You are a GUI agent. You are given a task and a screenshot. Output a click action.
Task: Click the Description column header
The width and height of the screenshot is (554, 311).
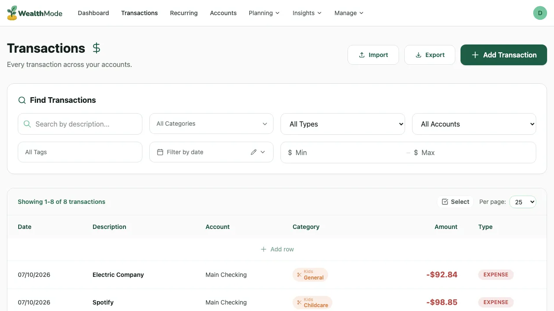click(110, 227)
